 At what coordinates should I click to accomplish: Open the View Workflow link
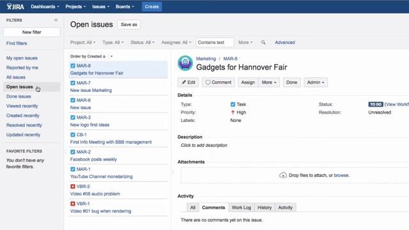(x=397, y=104)
